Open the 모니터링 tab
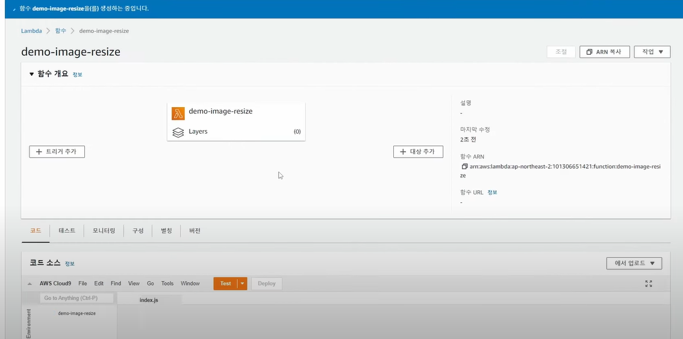 [104, 231]
